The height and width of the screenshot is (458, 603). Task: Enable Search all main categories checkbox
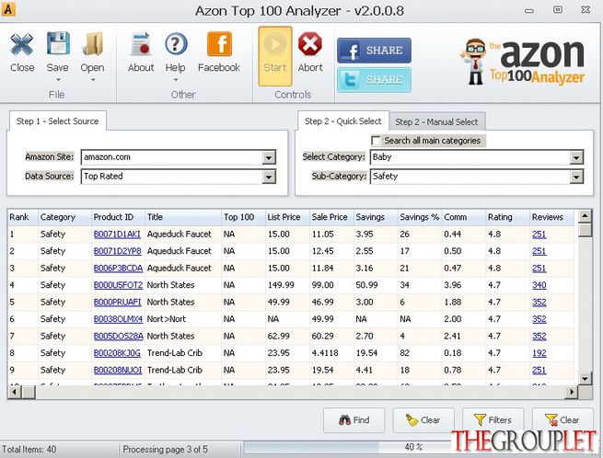[x=376, y=141]
